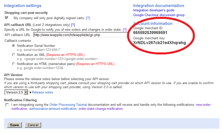Open Integration developer's guide link
223x133 pixels.
[x=153, y=10]
